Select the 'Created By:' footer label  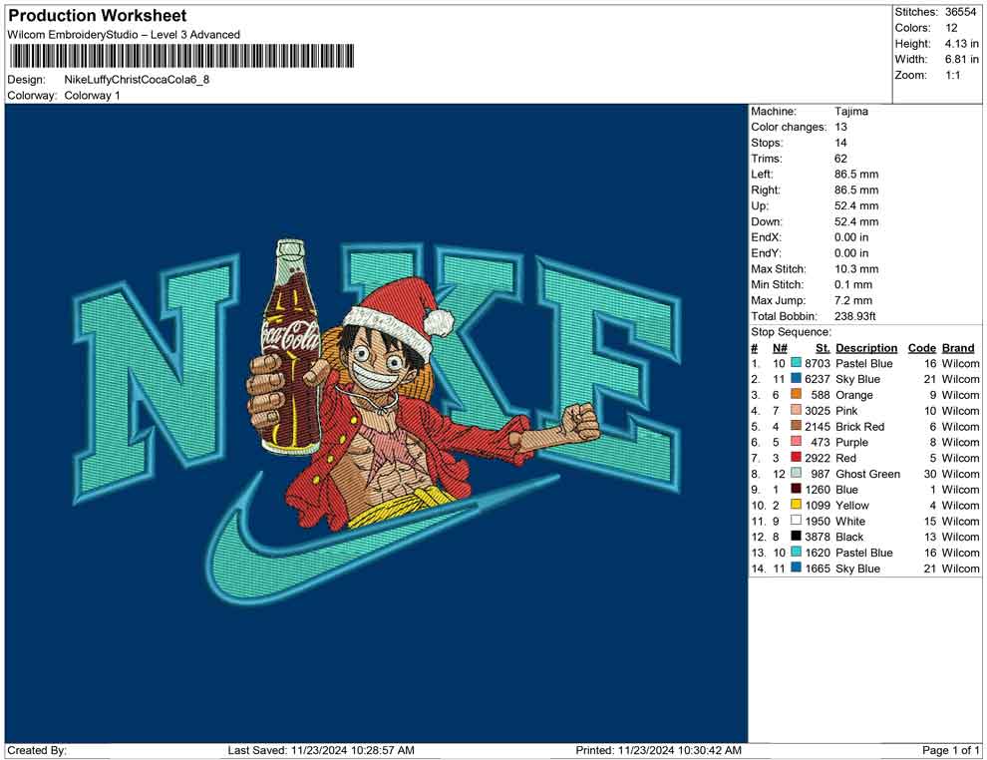point(37,750)
